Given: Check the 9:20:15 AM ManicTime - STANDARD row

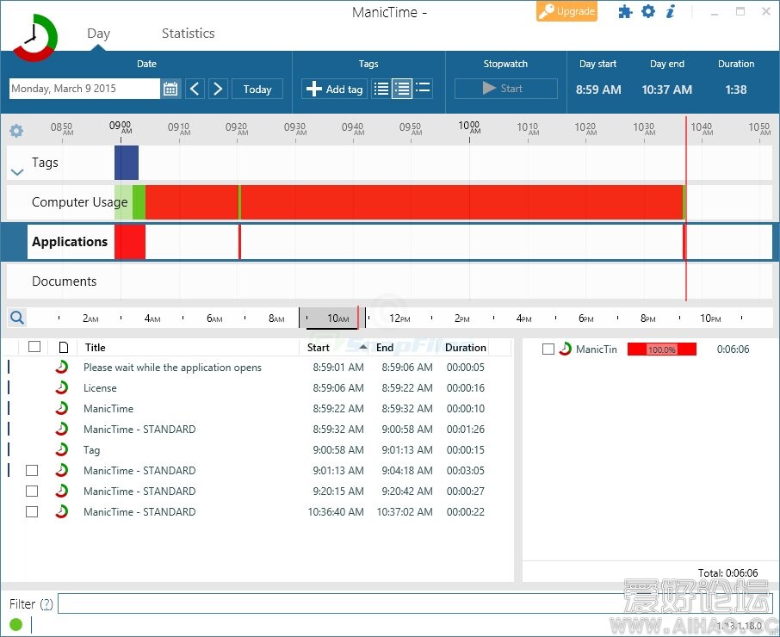Looking at the screenshot, I should (32, 492).
